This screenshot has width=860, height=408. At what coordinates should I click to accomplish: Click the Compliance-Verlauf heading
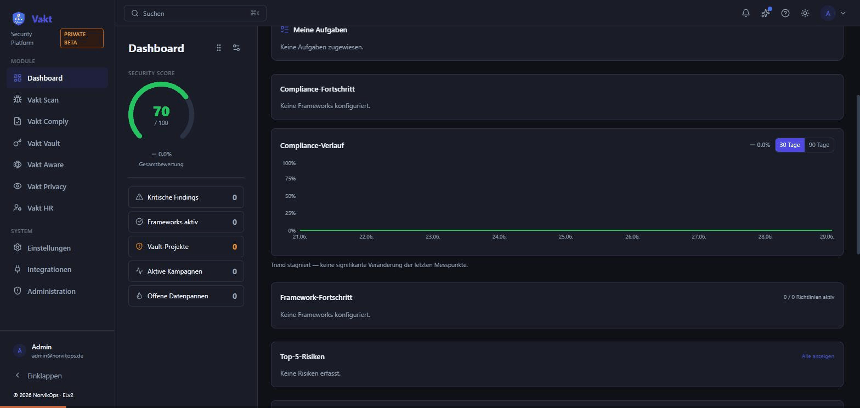pyautogui.click(x=312, y=145)
